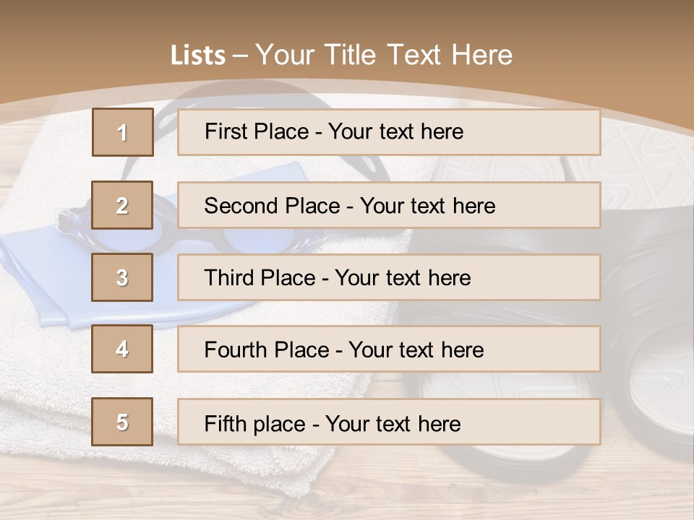Click the bold word Lists in title
This screenshot has width=694, height=520.
click(x=198, y=56)
